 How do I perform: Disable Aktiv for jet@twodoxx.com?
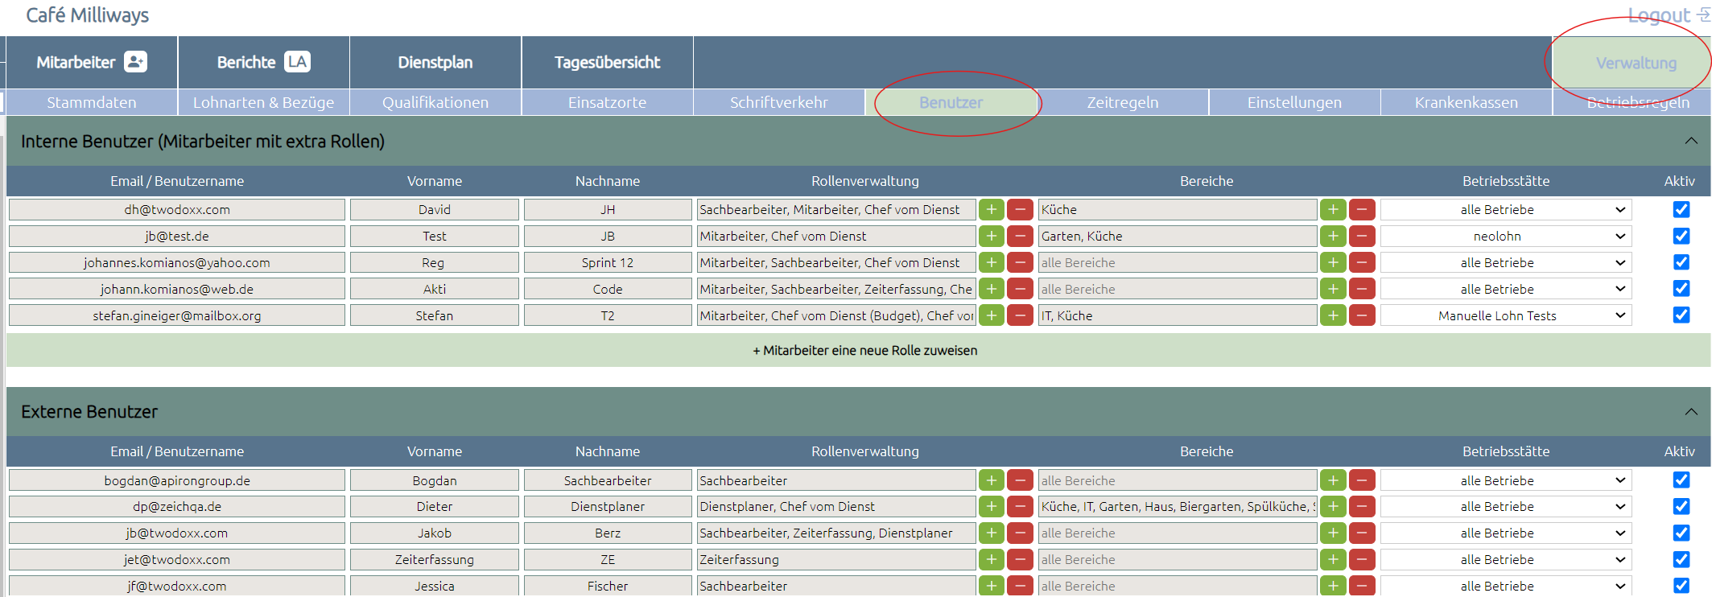(1681, 559)
